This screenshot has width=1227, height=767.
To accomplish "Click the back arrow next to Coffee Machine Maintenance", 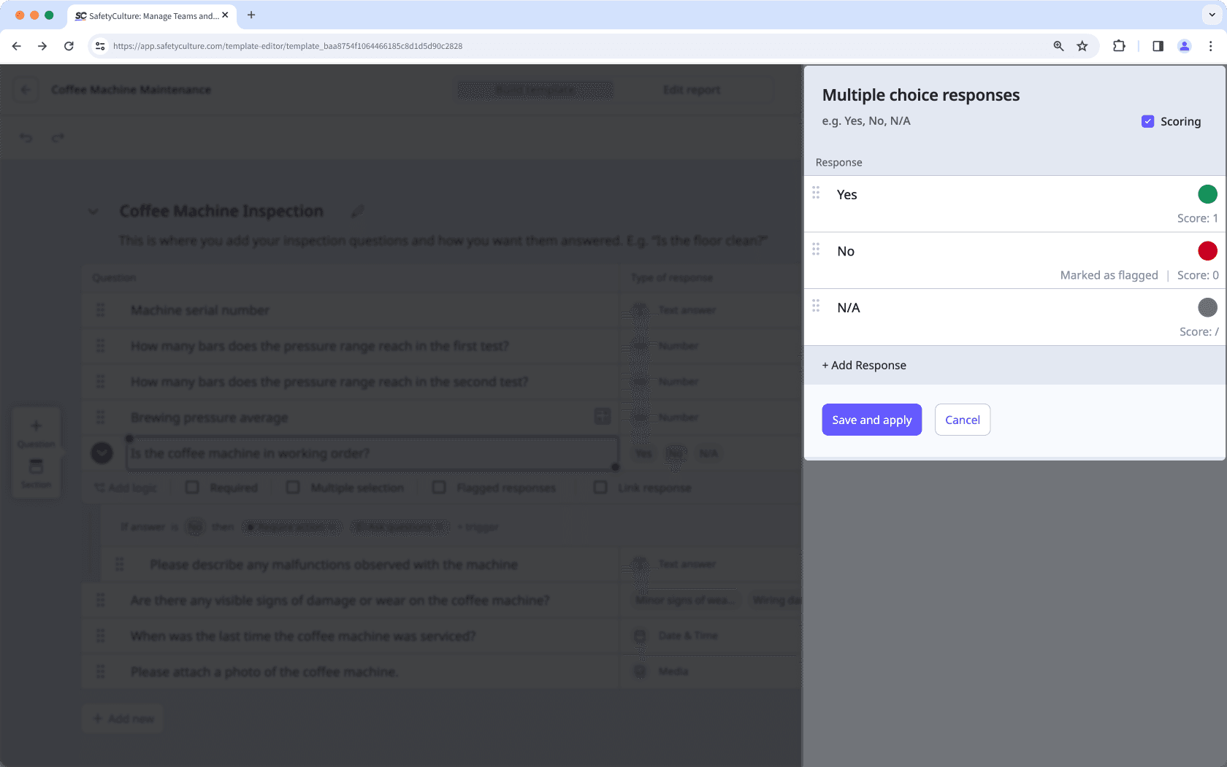I will tap(26, 89).
